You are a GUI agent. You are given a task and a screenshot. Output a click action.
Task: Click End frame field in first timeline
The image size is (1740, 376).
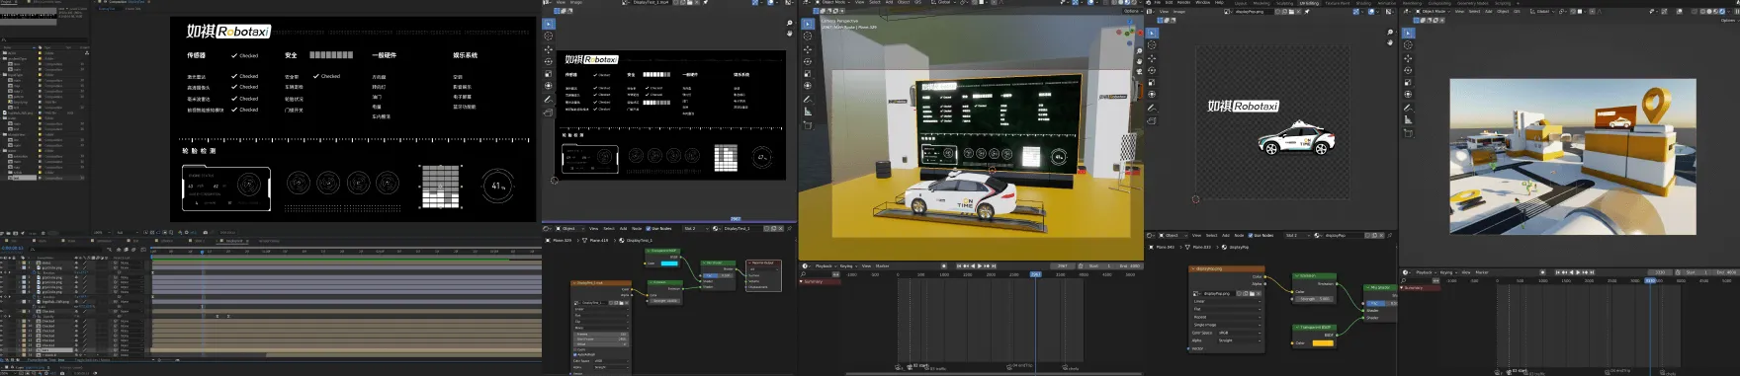tap(1131, 265)
